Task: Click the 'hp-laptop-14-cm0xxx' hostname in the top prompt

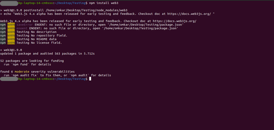Action: pos(36,3)
